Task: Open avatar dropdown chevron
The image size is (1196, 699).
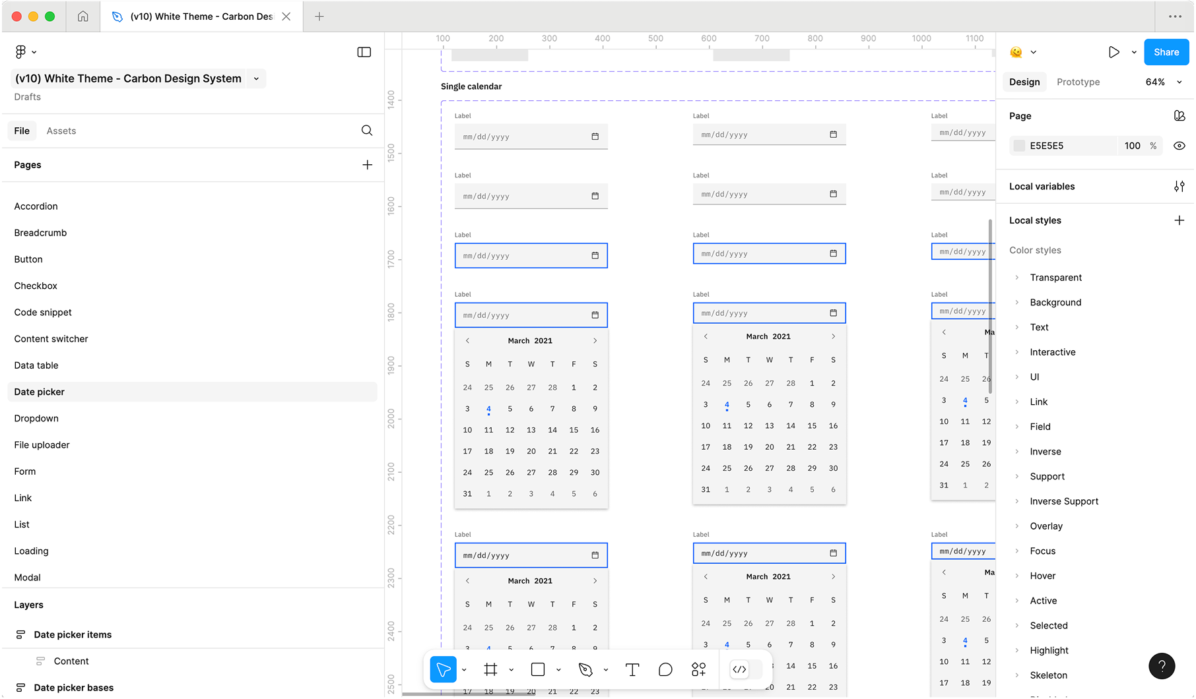Action: pos(1034,52)
